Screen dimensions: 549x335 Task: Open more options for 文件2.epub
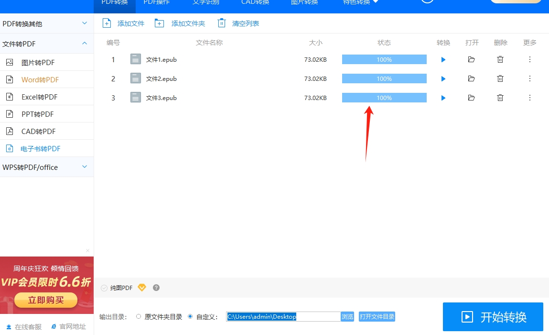coord(530,78)
